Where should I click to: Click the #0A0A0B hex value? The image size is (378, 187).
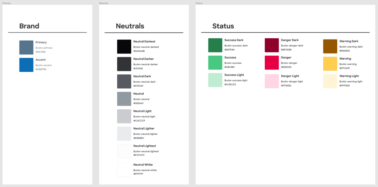point(139,51)
